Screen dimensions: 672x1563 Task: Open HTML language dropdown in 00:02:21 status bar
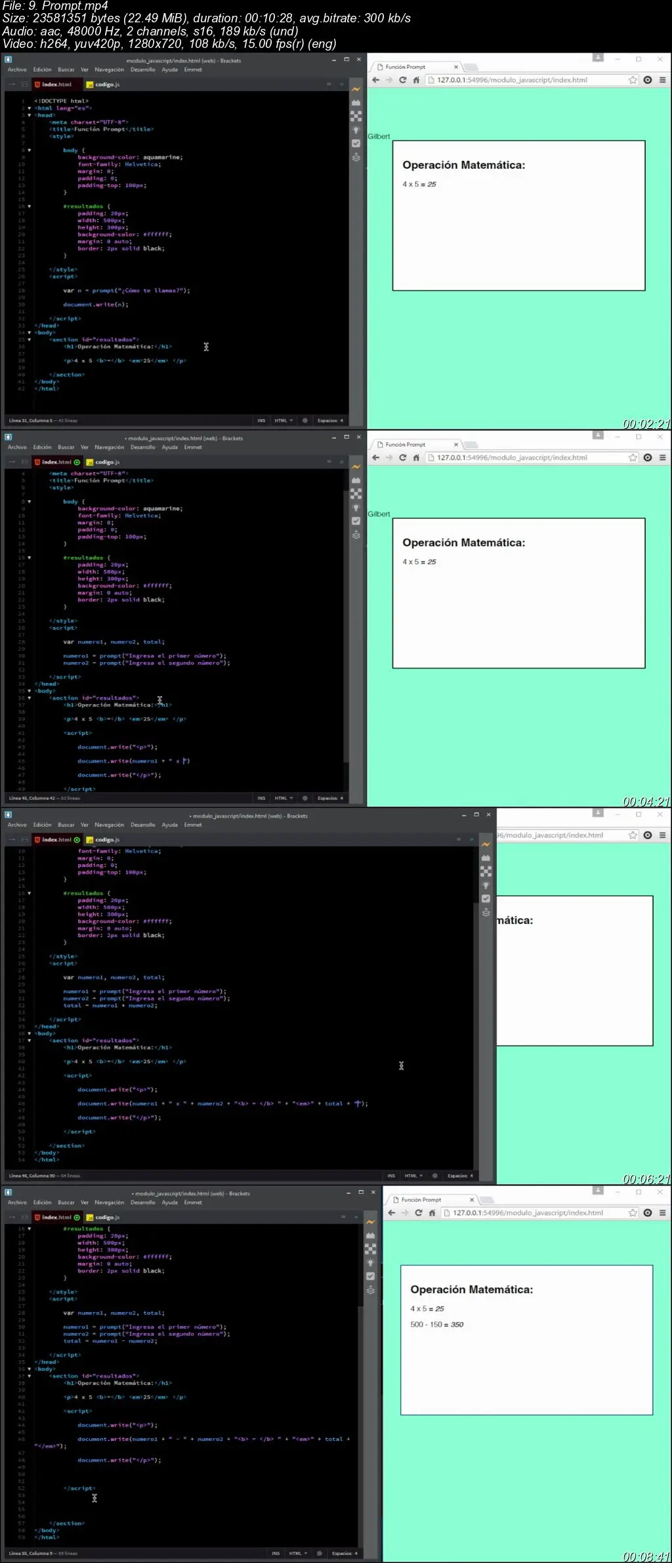coord(283,420)
